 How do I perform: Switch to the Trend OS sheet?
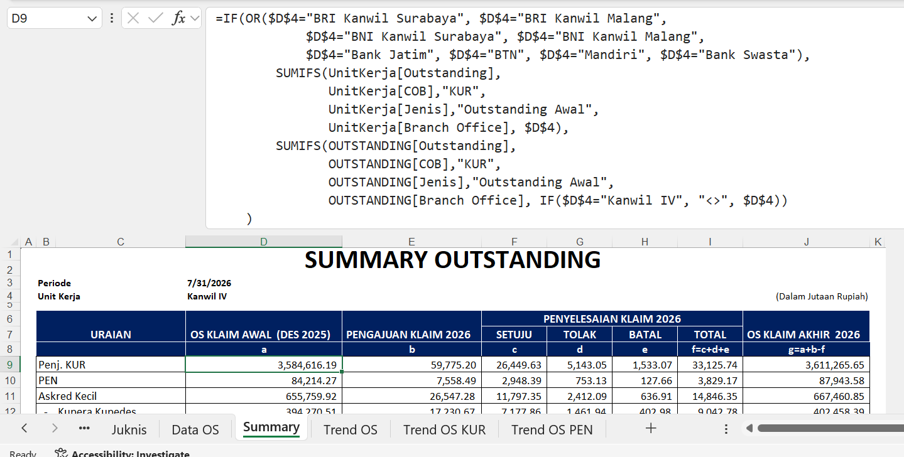tap(351, 429)
